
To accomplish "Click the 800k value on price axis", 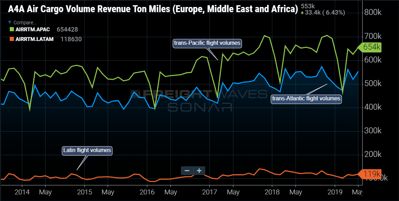I will pos(373,12).
